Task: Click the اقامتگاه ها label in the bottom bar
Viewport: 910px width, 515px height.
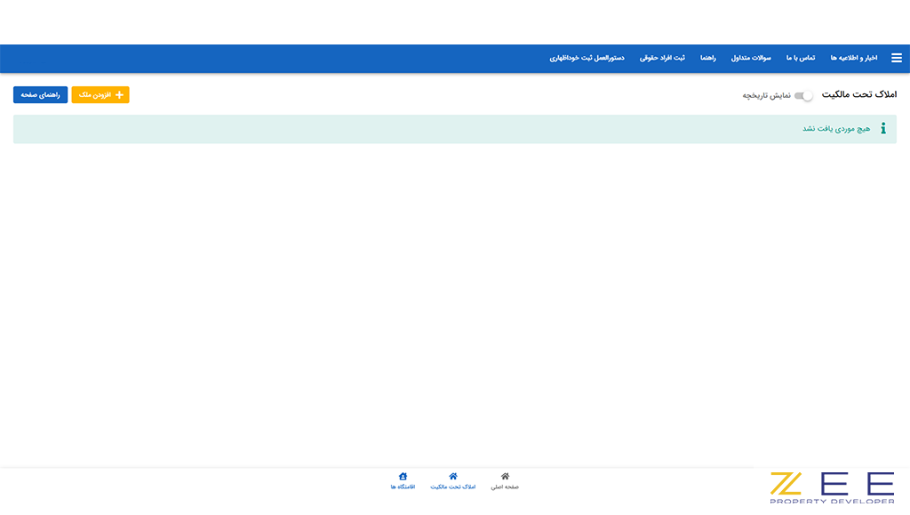Action: point(403,487)
